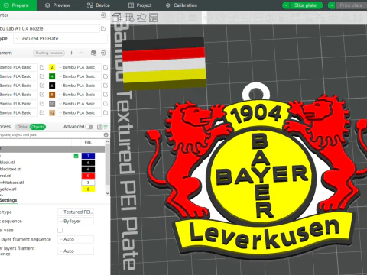Screen dimensions: 367x275
Task: Open other layers filament sequence Auto dropdown
Action: tap(76, 251)
